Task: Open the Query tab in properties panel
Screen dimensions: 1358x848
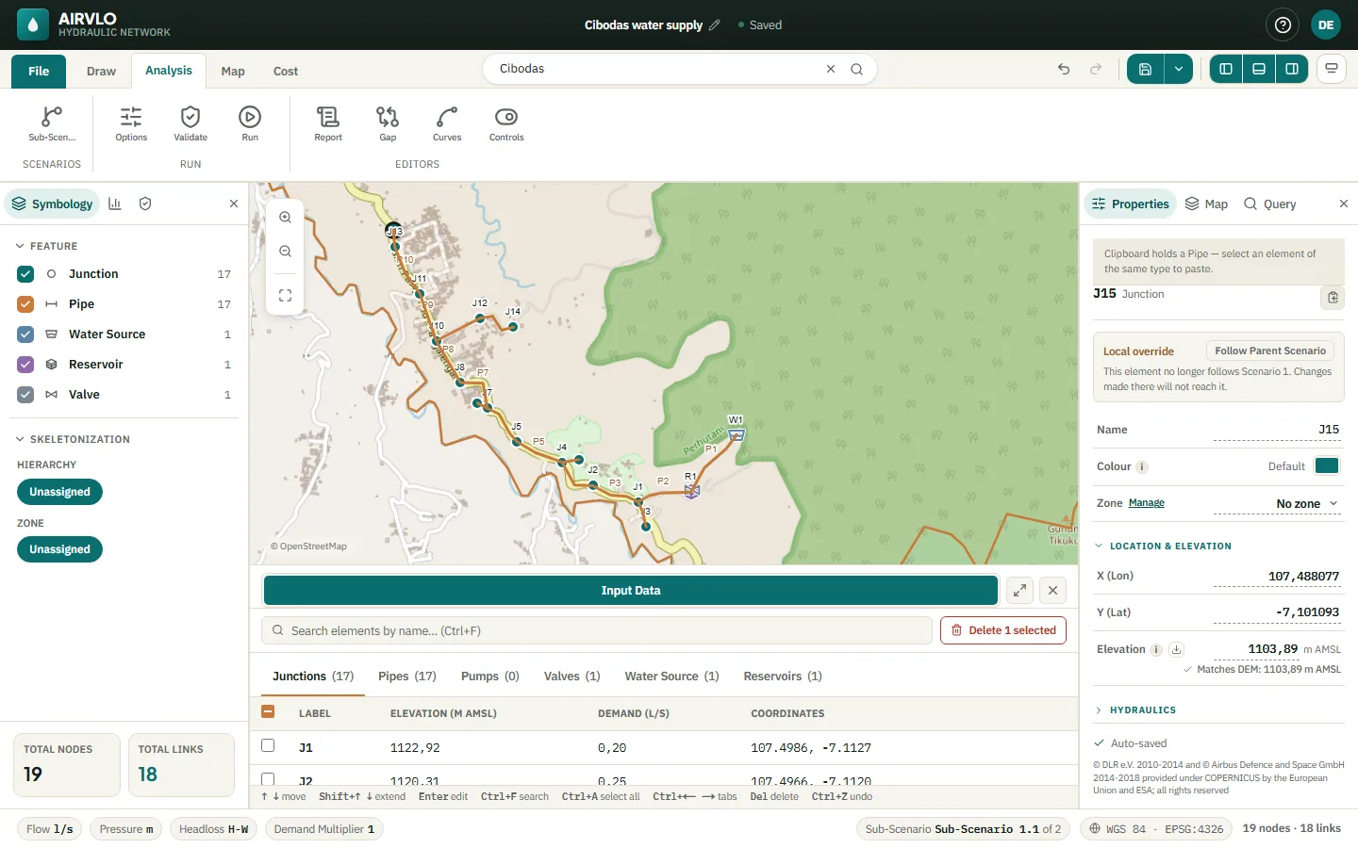Action: click(x=1269, y=204)
